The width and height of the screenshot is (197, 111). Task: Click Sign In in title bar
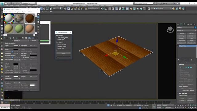(x=165, y=3)
